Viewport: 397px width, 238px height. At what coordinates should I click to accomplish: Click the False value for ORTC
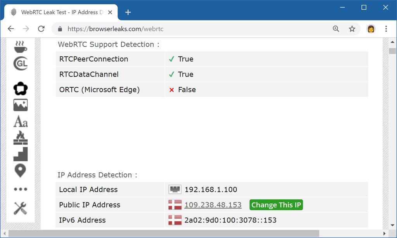187,90
